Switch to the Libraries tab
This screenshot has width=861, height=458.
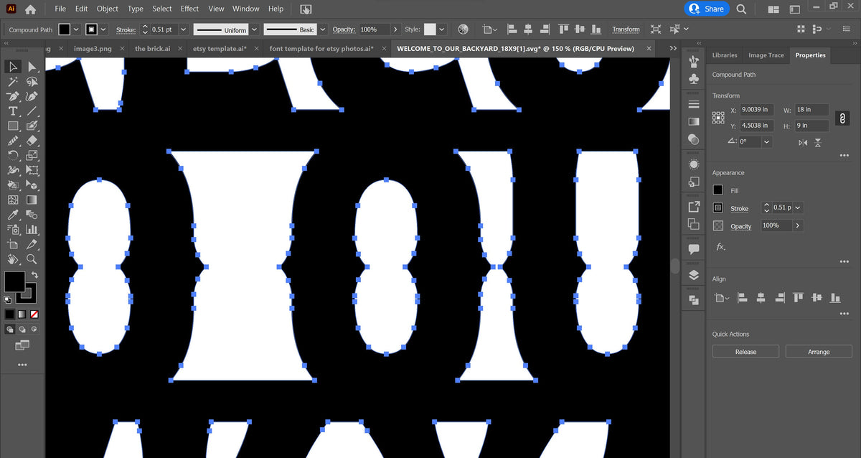point(725,55)
